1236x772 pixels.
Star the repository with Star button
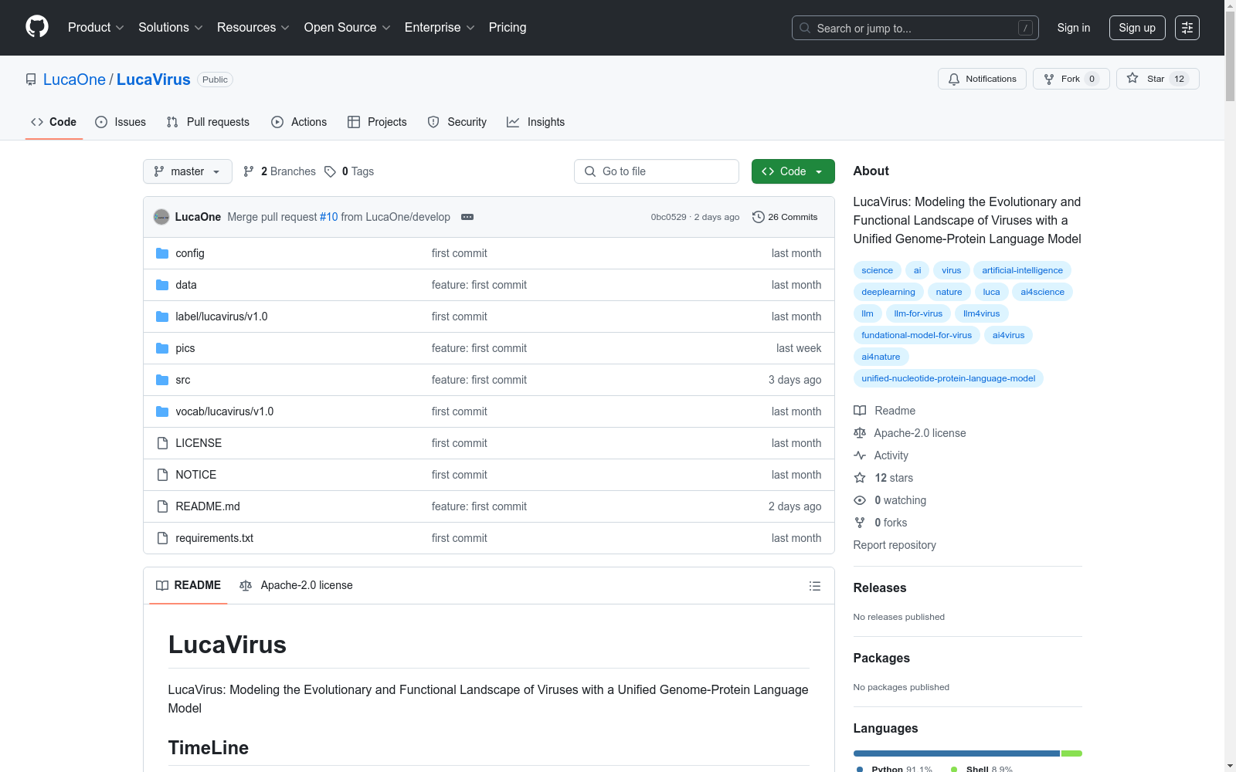[1157, 79]
